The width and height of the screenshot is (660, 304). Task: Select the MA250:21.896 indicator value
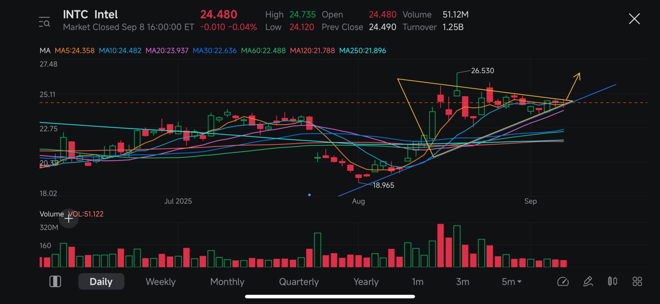click(363, 51)
